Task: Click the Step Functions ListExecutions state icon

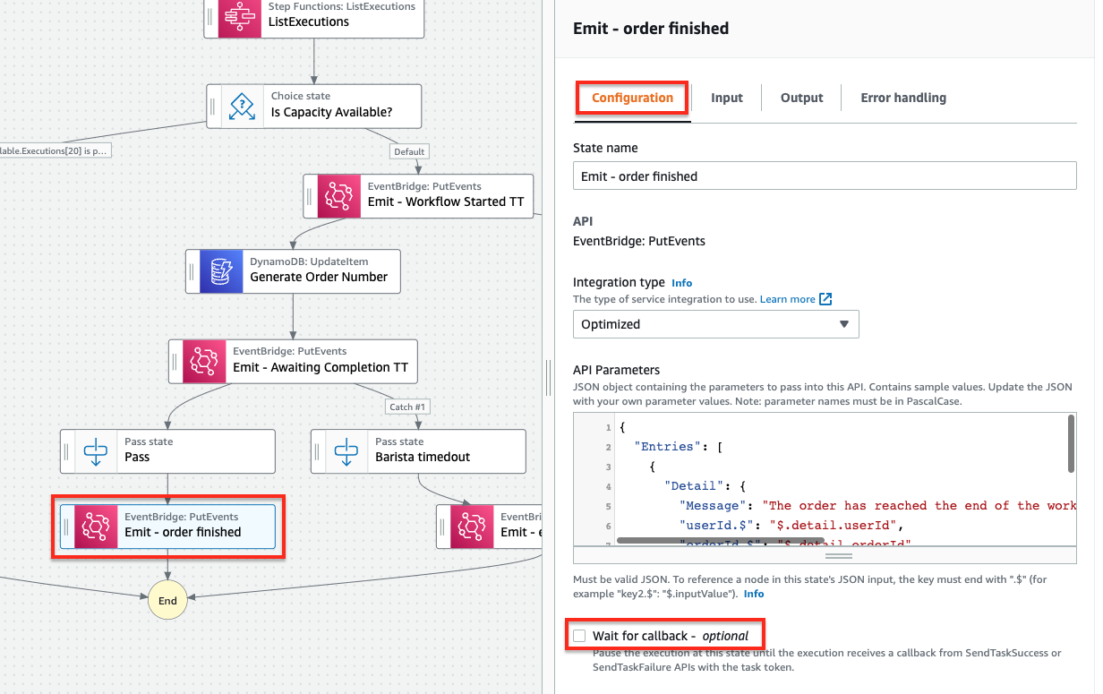Action: pos(239,16)
